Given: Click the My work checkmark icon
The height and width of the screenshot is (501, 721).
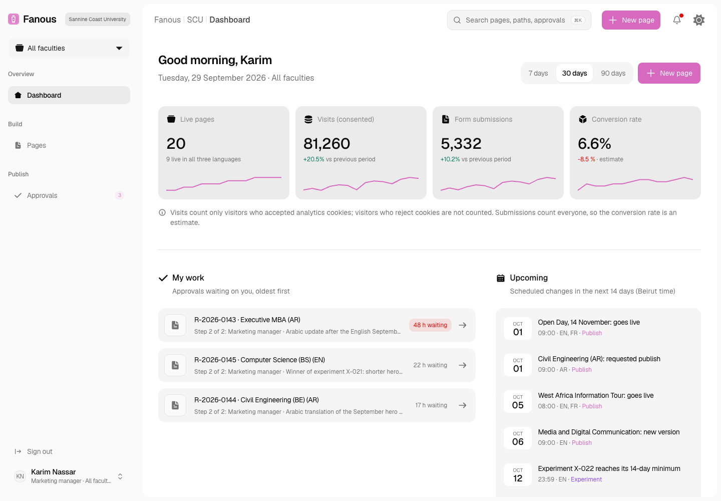Looking at the screenshot, I should coord(163,278).
